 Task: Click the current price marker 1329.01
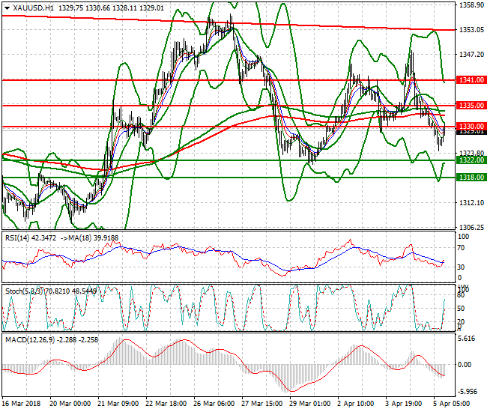click(x=468, y=132)
